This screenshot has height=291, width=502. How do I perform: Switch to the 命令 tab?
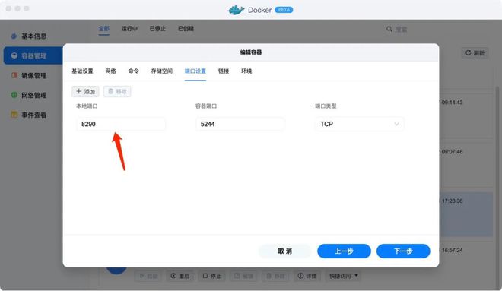[134, 71]
